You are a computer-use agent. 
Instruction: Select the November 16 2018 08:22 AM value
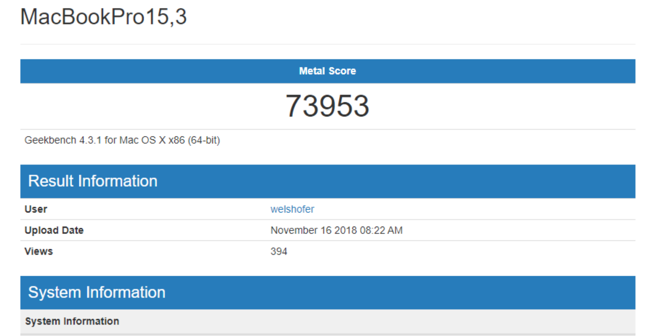[336, 230]
